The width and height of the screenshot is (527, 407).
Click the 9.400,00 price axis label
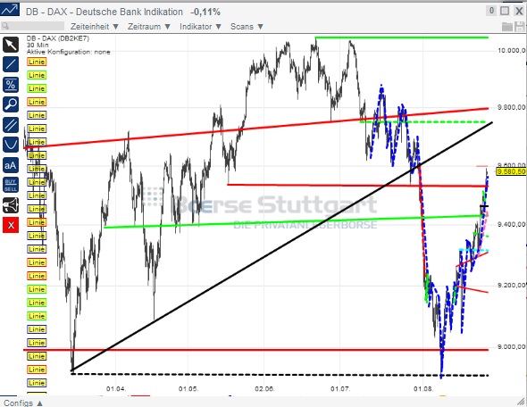coord(512,224)
